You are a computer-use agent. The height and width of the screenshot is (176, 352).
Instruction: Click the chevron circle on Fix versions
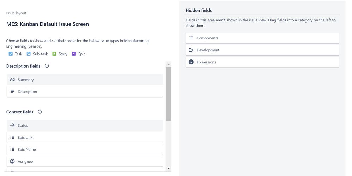[191, 62]
